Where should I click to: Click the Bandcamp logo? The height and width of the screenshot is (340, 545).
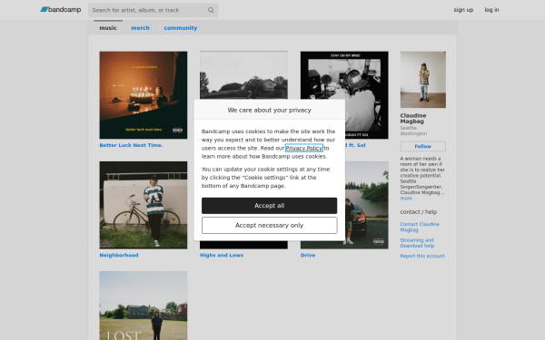point(61,10)
